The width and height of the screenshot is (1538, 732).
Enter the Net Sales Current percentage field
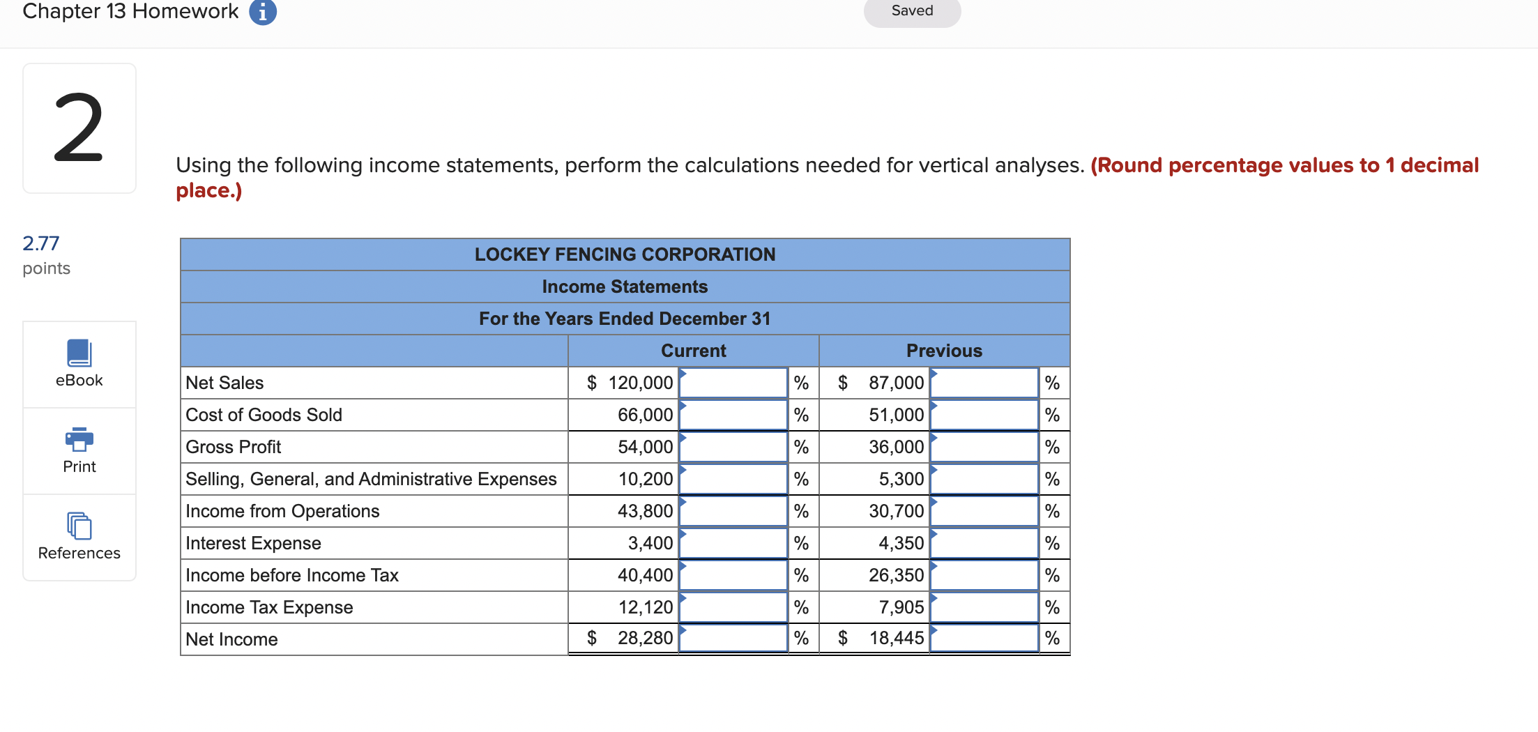732,383
